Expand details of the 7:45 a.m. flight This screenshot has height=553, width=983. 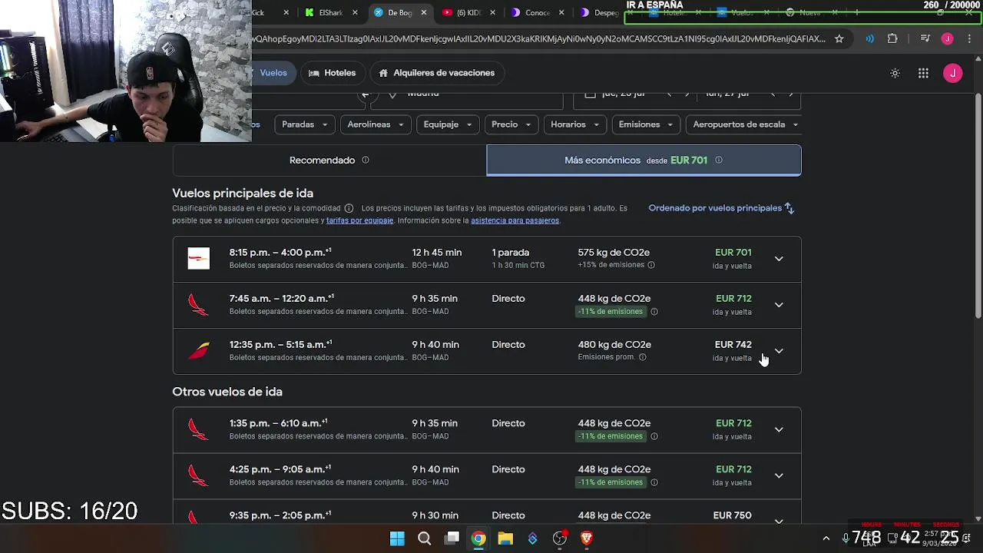[x=779, y=305]
